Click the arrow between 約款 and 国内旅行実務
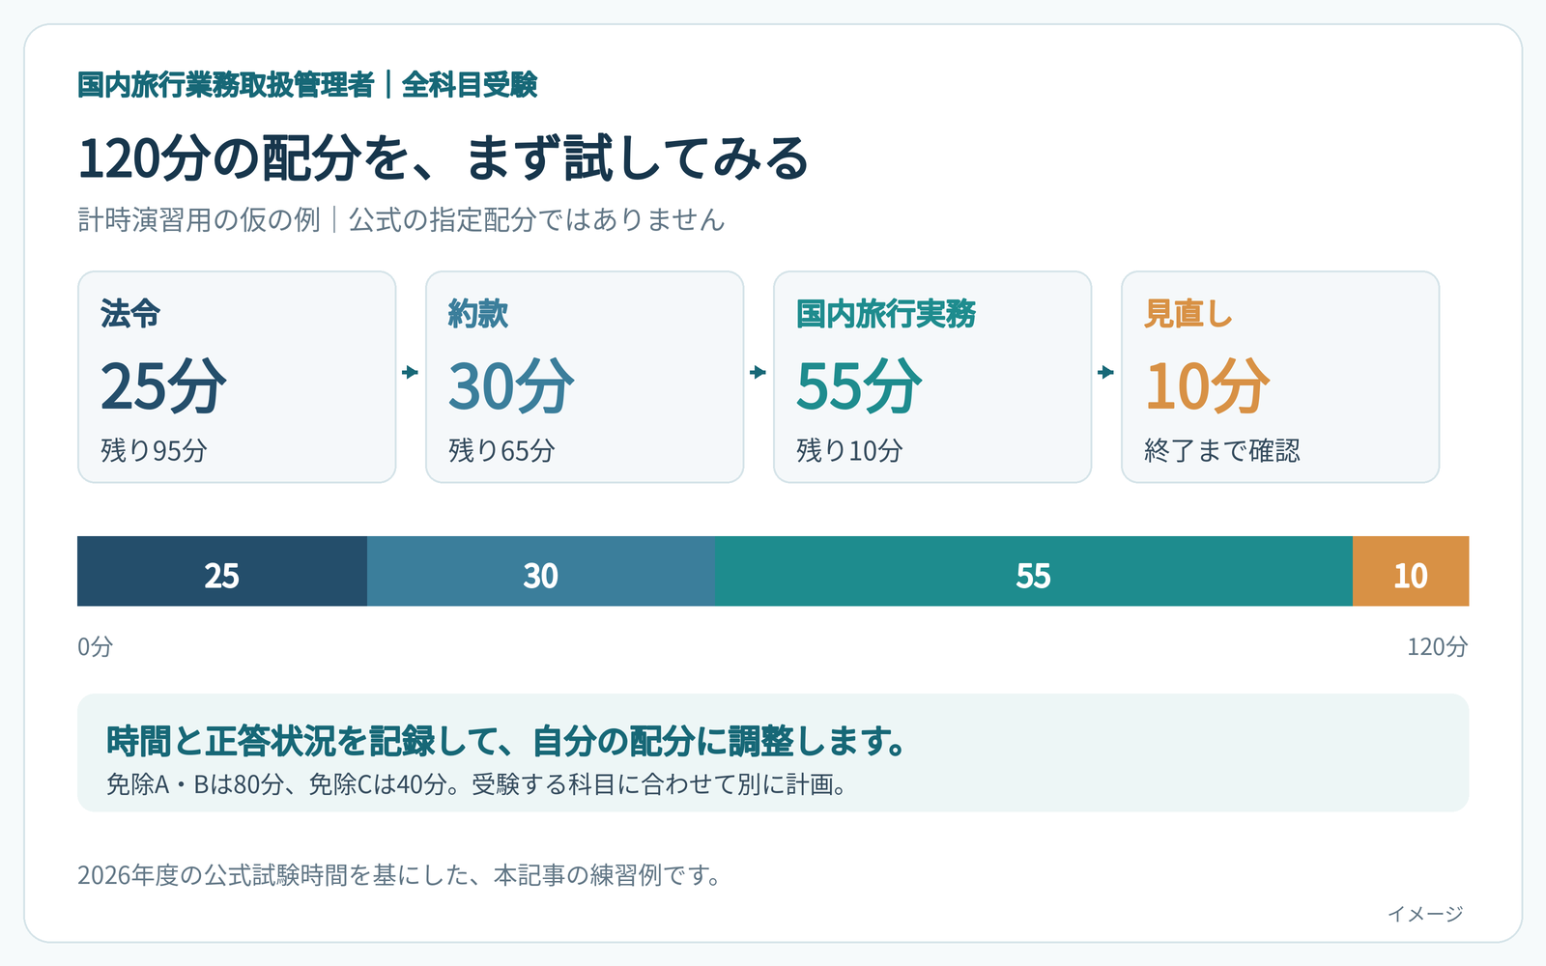 pyautogui.click(x=759, y=372)
